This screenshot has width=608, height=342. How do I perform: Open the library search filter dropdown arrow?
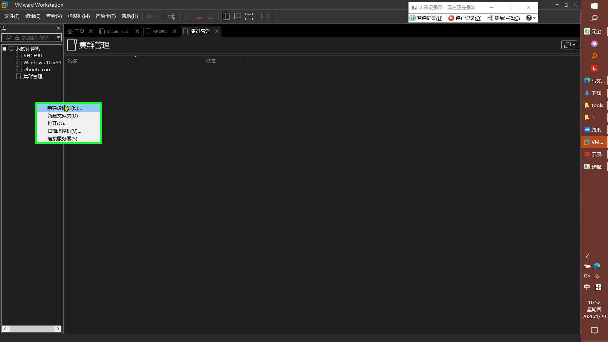[58, 37]
